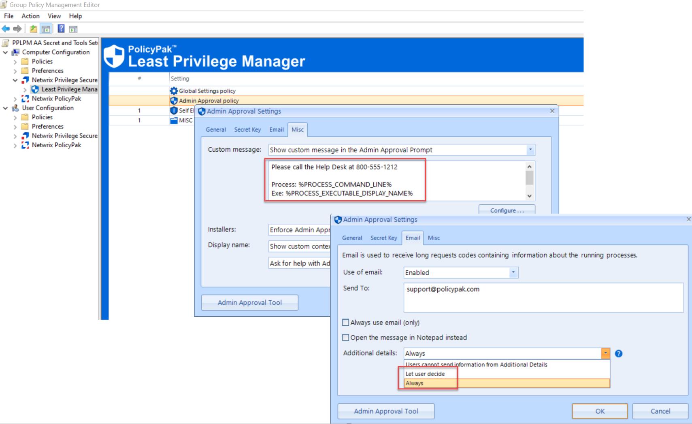Click the folder up-level toolbar icon
The image size is (692, 424).
33,29
